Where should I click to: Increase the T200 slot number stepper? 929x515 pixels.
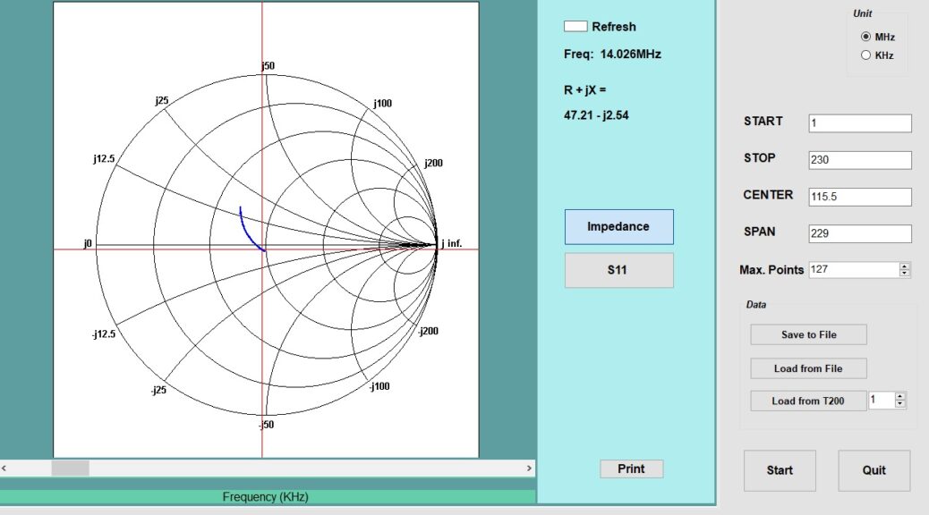coord(900,397)
